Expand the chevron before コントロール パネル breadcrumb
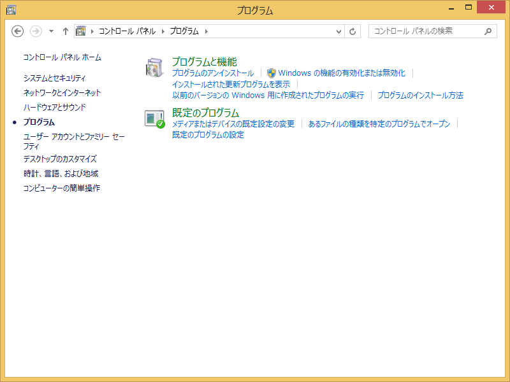This screenshot has width=510, height=382. [x=92, y=31]
